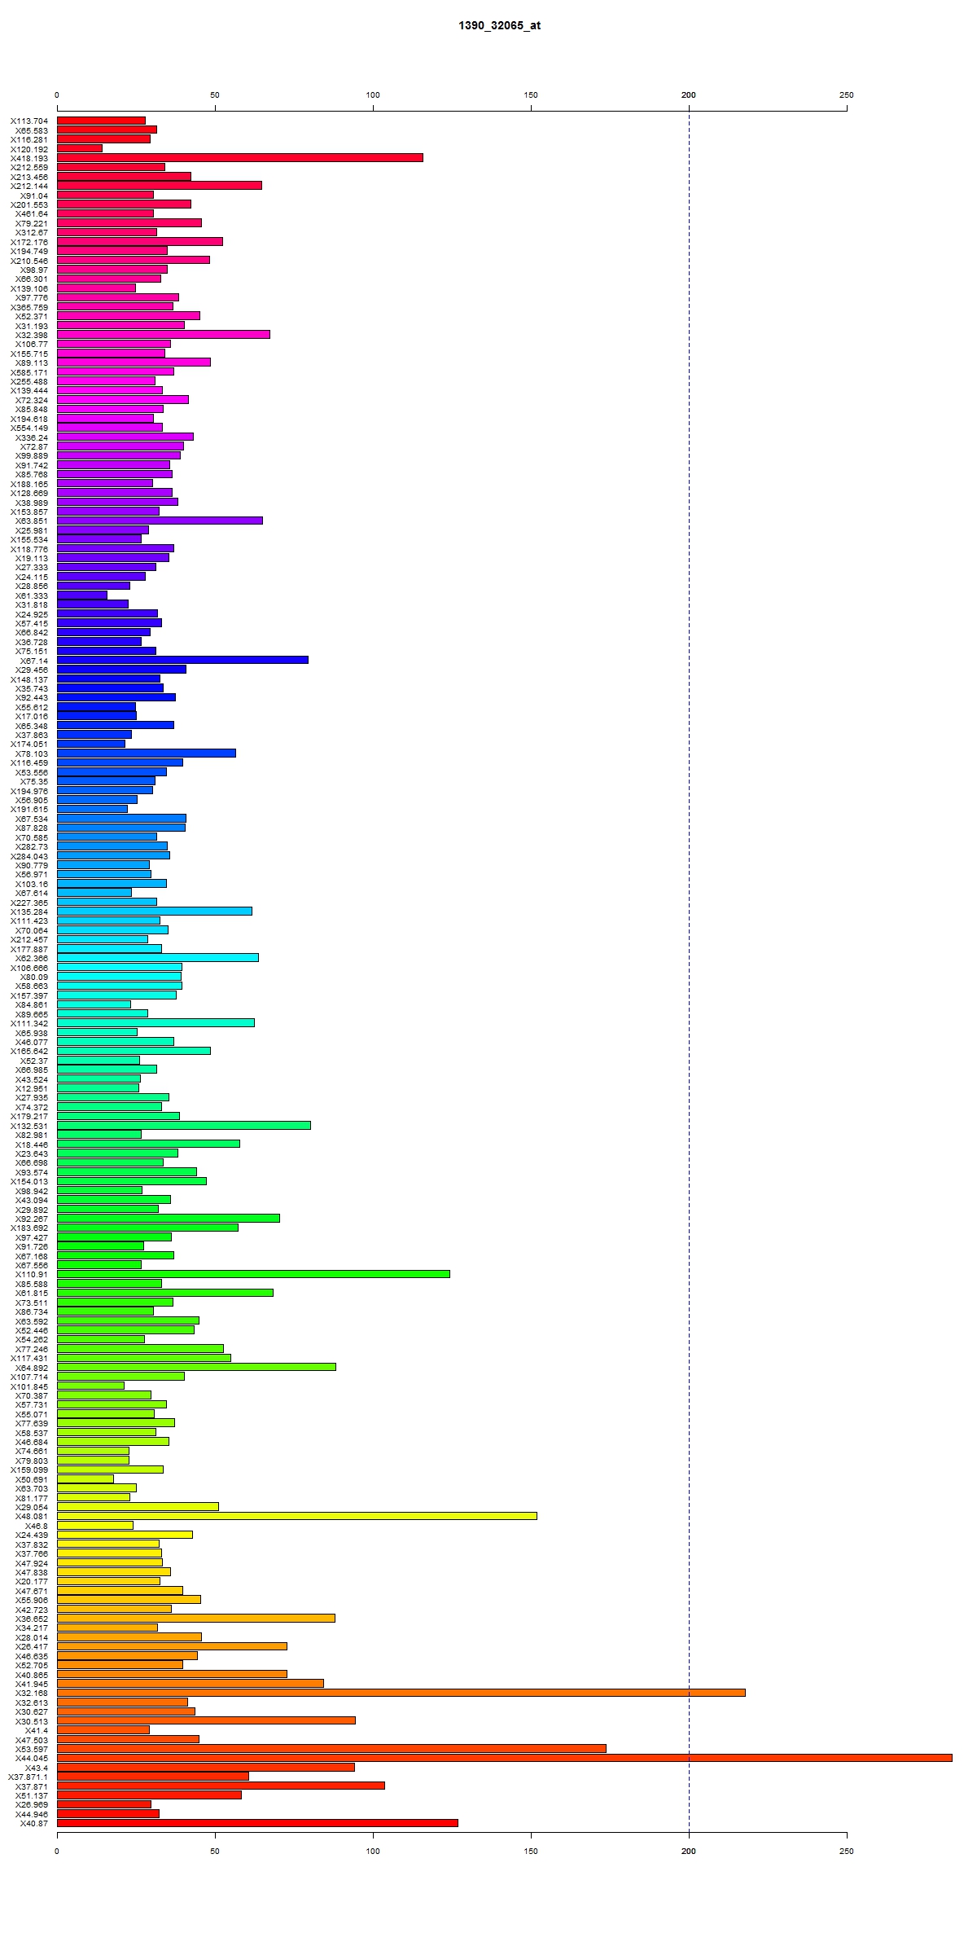Viewport: 977px width, 1955px height.
Task: Select the X53.597 bar
Action: 331,1748
